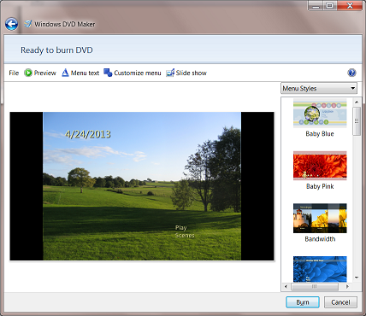The image size is (366, 316).
Task: Click the 4/24/2013 title in the preview
Action: 88,134
